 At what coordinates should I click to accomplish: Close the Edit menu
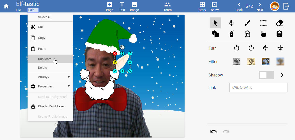[x=33, y=10]
